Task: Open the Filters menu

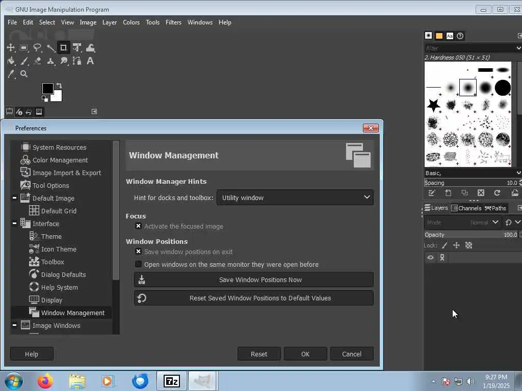Action: coord(173,22)
